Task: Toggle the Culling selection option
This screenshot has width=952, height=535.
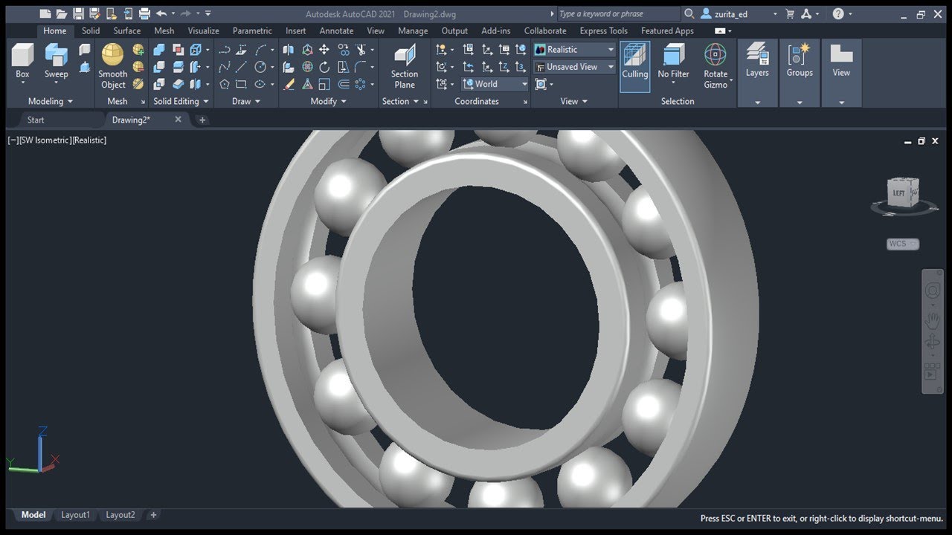Action: 634,66
